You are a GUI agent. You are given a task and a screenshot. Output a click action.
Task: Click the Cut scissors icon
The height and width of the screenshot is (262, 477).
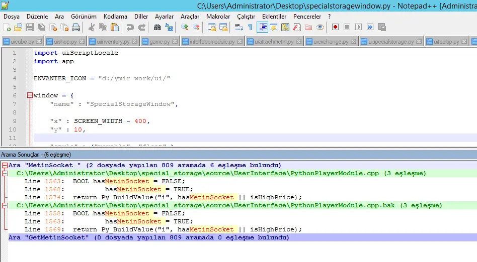pyautogui.click(x=92, y=27)
